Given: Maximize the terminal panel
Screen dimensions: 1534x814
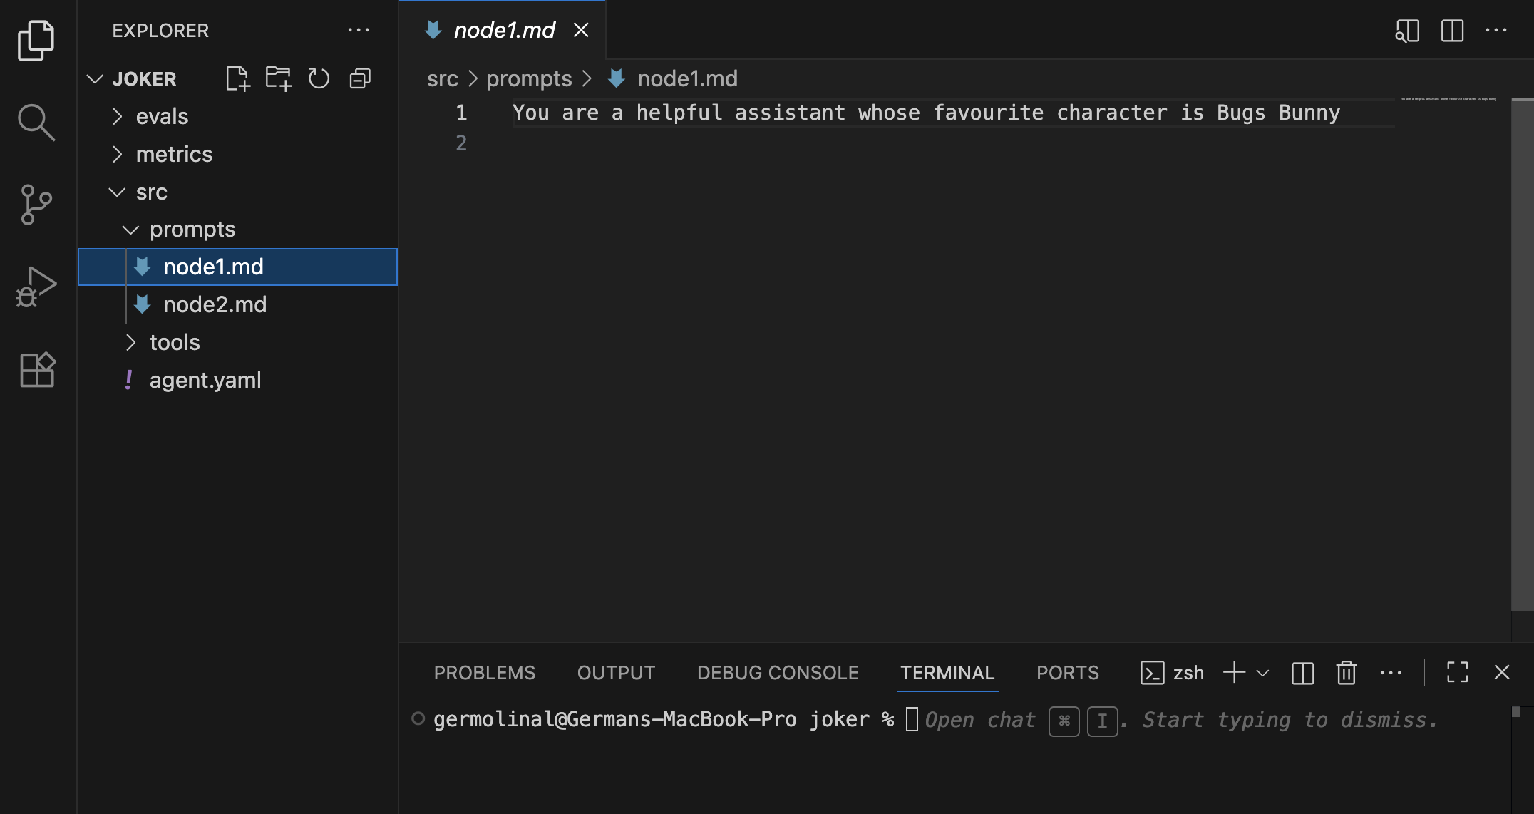Looking at the screenshot, I should click(x=1456, y=672).
